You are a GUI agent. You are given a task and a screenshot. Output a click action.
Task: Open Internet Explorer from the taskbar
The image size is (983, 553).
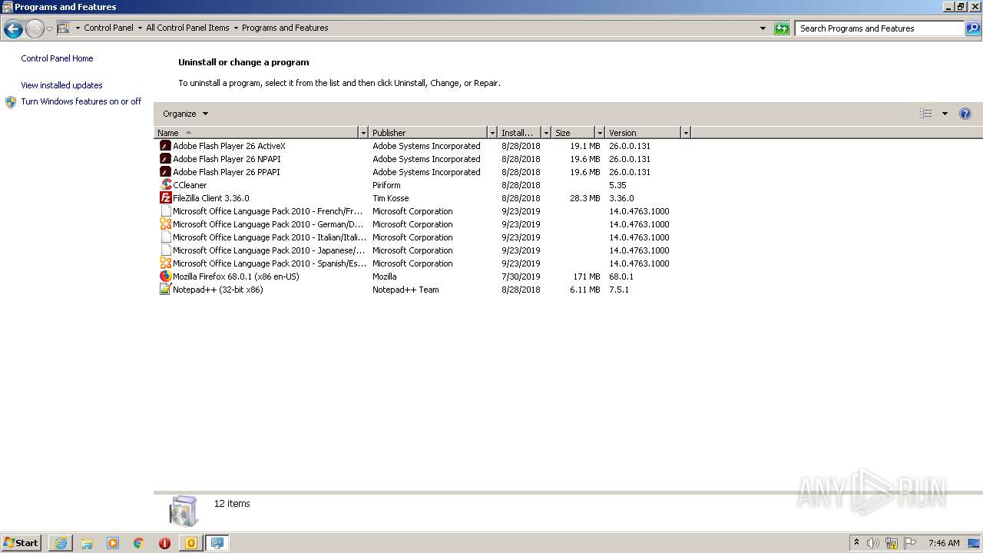pos(61,543)
